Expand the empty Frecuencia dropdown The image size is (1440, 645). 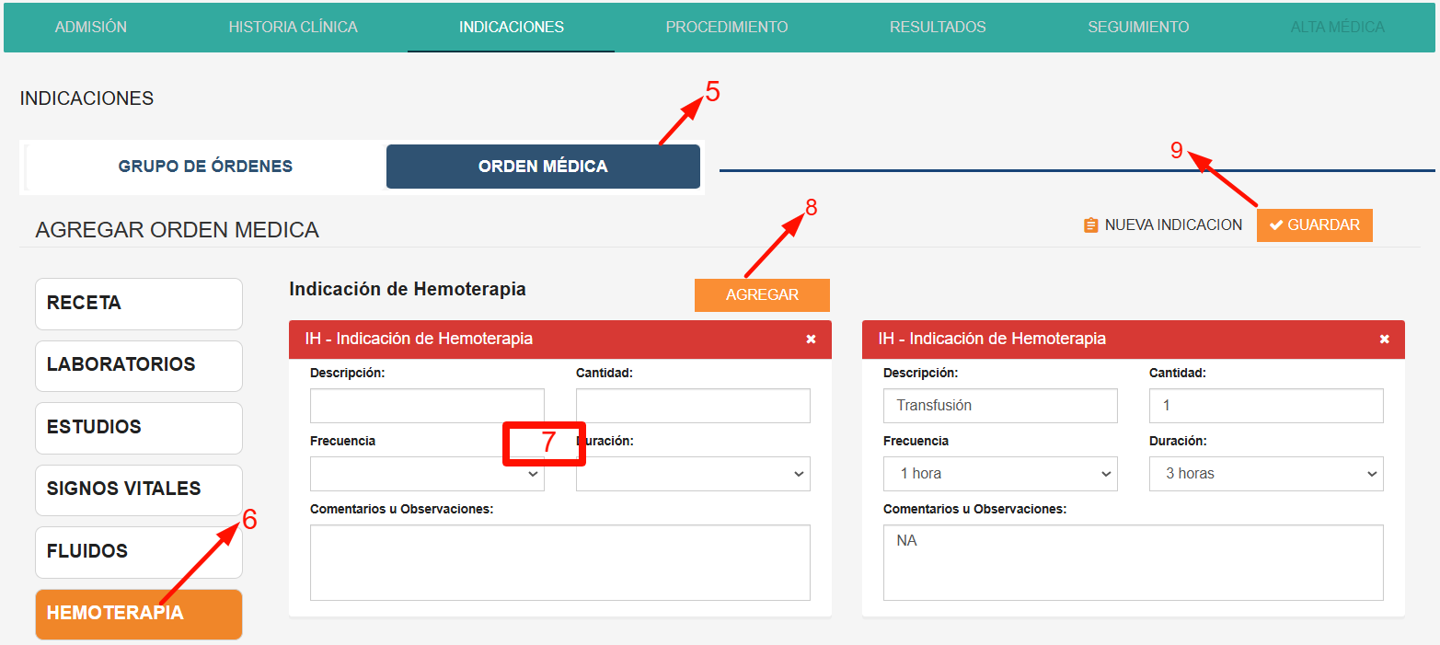click(427, 474)
